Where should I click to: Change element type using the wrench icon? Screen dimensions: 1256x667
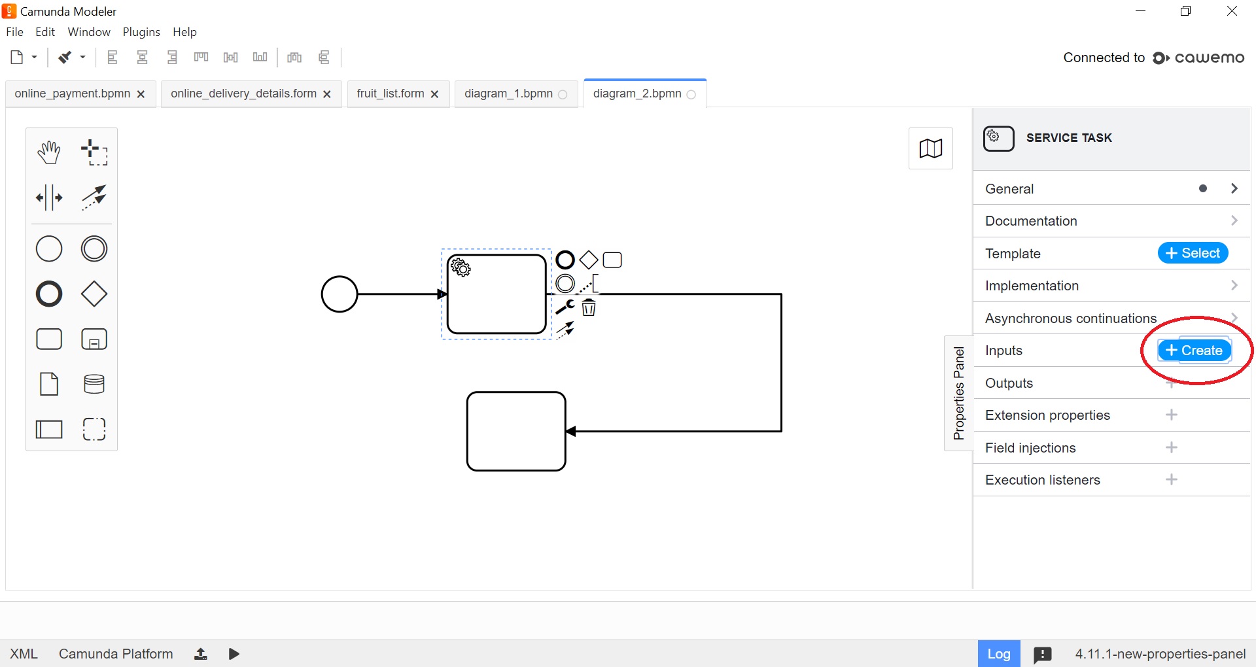coord(564,307)
